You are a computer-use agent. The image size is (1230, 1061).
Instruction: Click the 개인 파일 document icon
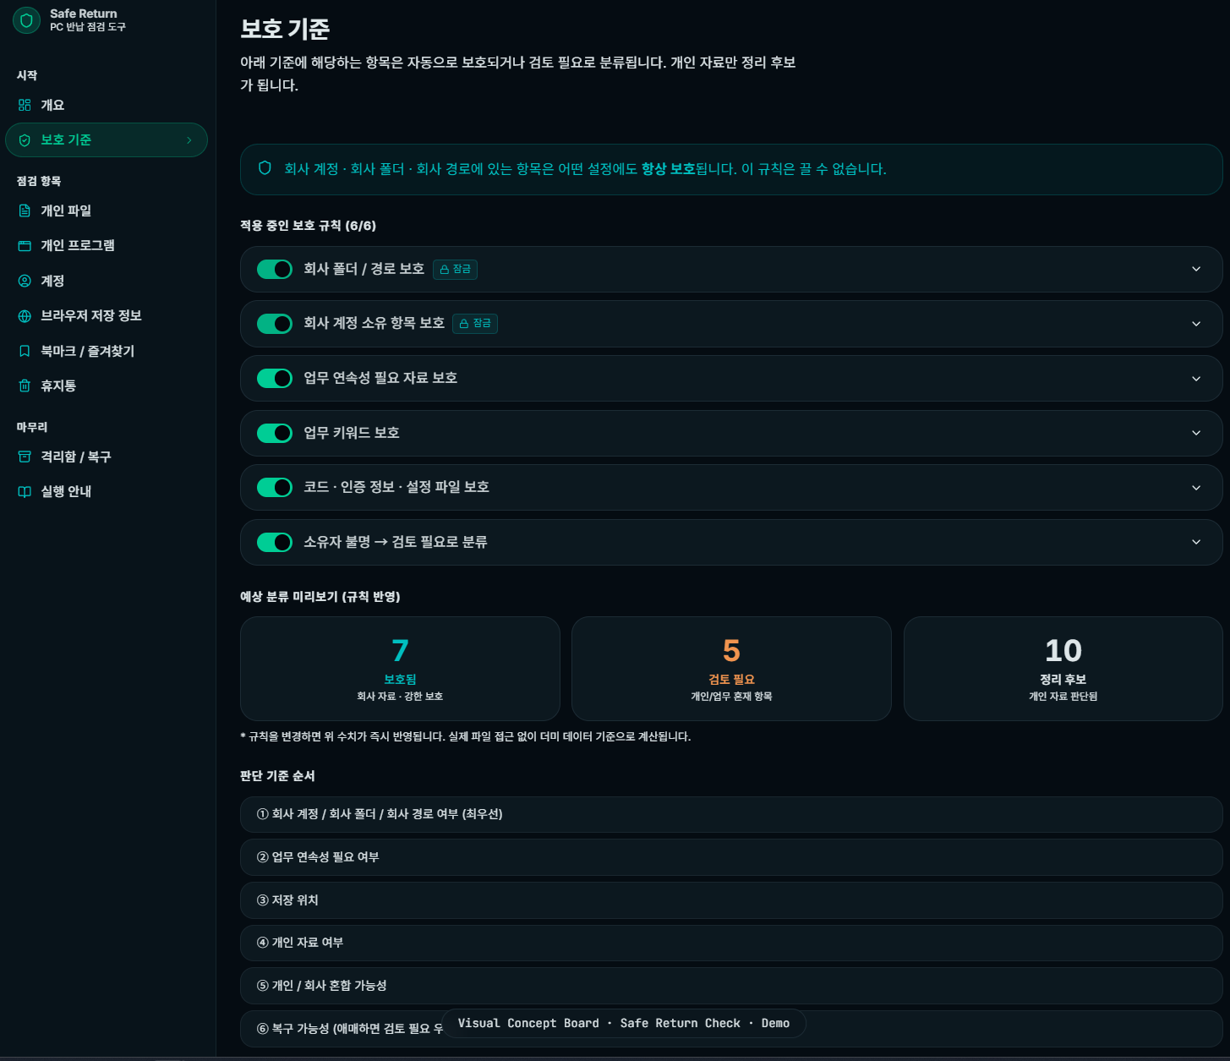pos(25,211)
